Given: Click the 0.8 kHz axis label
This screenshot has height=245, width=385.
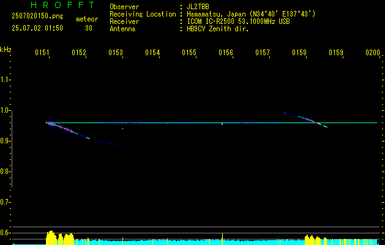Looking at the screenshot, I should click(x=5, y=171).
